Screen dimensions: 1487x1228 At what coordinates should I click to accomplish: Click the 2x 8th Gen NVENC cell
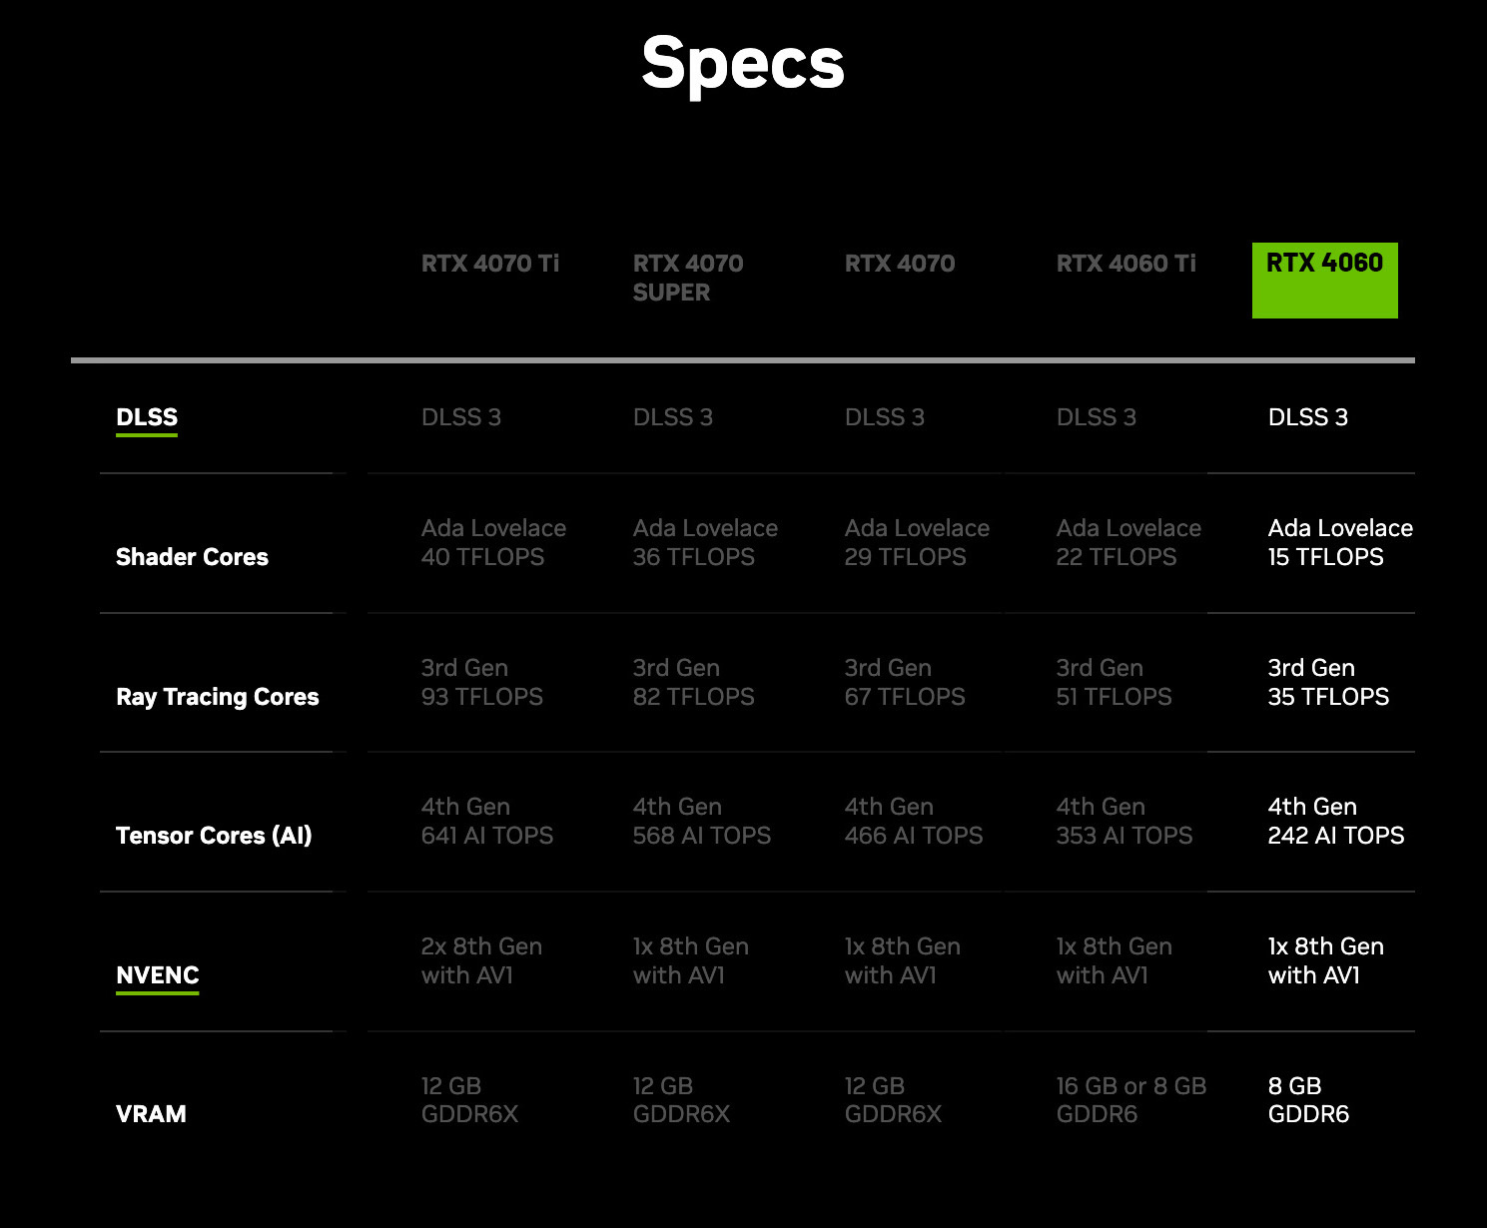point(481,960)
